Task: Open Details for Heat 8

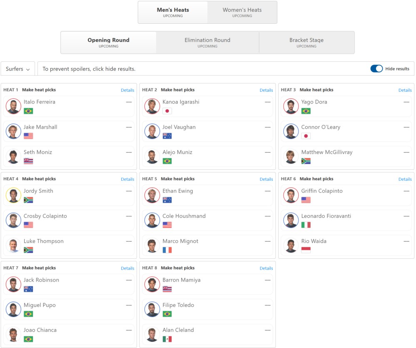Action: (266, 268)
